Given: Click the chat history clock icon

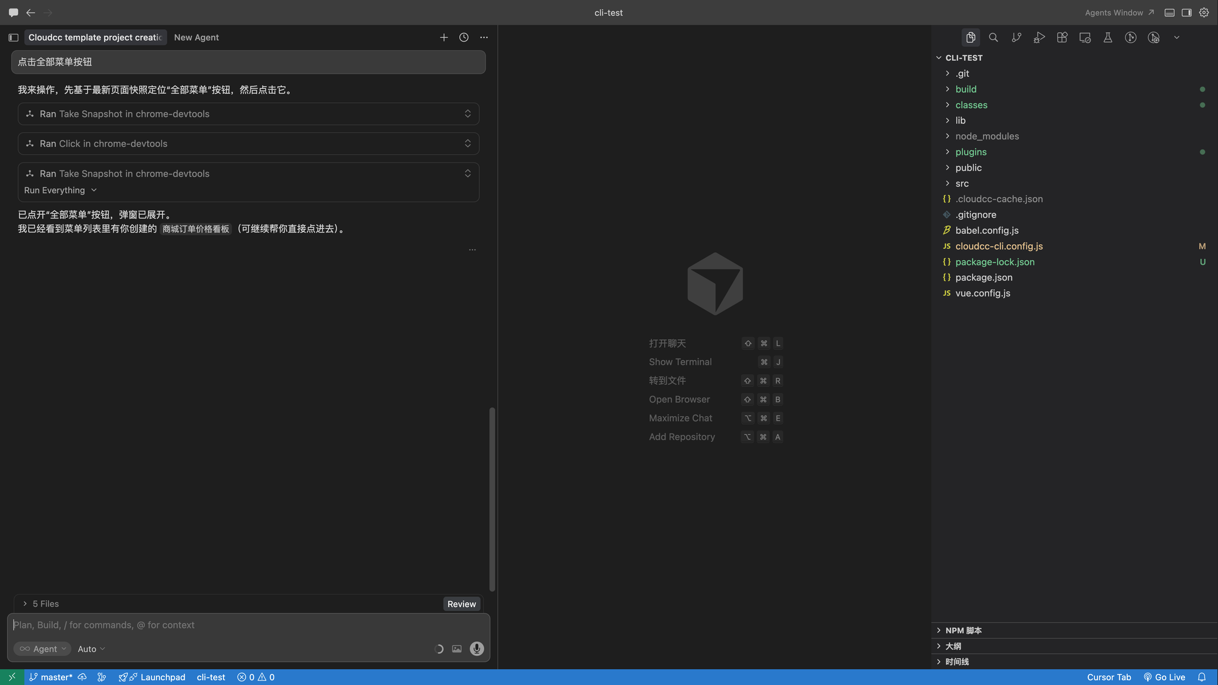Looking at the screenshot, I should (x=464, y=37).
